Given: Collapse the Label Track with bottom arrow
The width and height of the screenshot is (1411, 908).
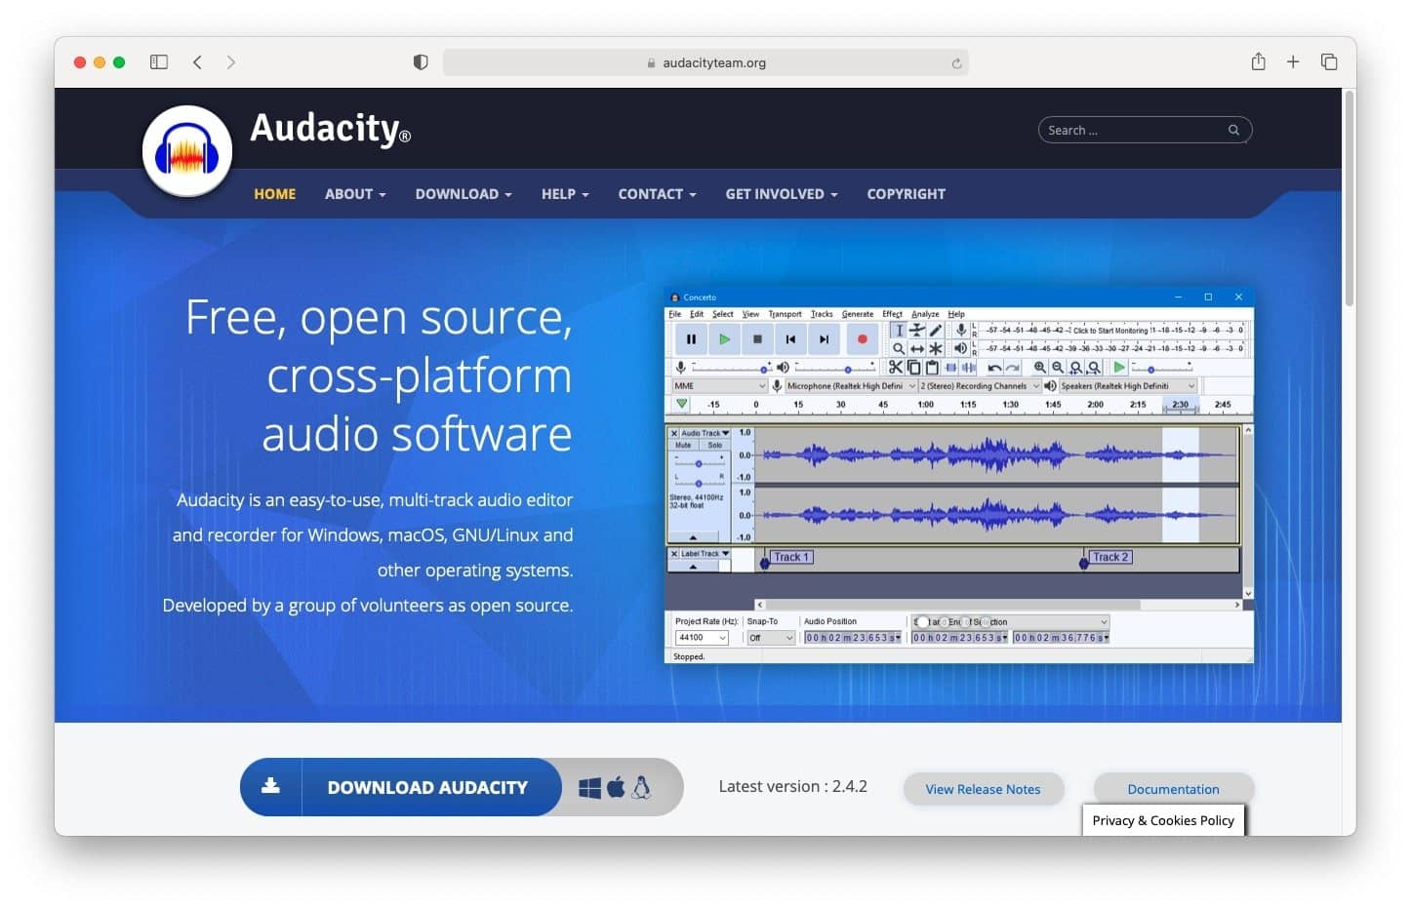Looking at the screenshot, I should tap(693, 567).
